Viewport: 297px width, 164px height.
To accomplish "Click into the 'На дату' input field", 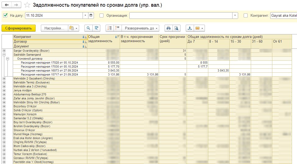I will [54, 15].
